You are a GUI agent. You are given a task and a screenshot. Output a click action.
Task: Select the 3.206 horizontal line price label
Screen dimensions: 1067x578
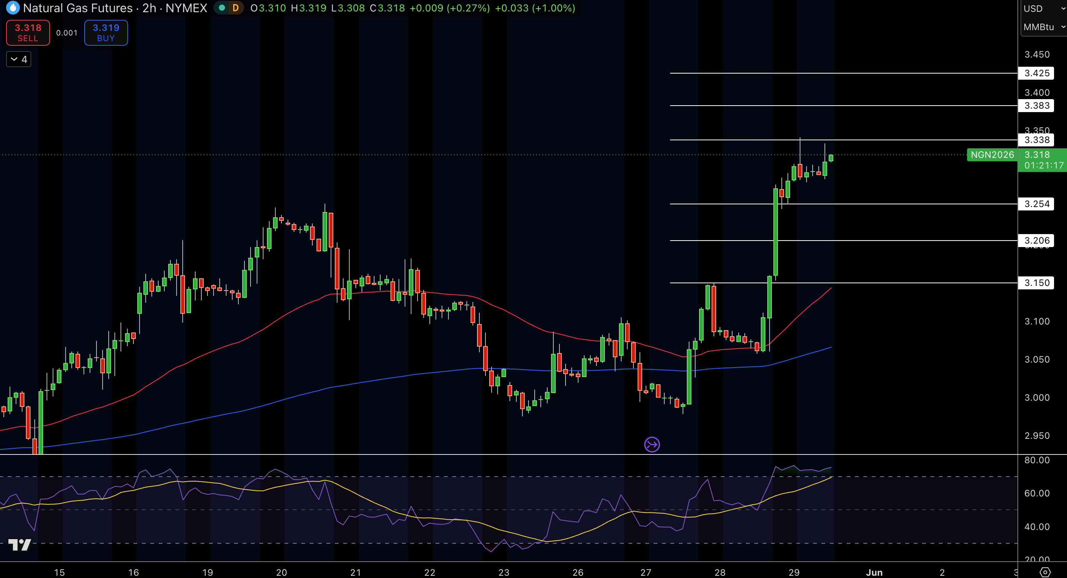coord(1036,241)
